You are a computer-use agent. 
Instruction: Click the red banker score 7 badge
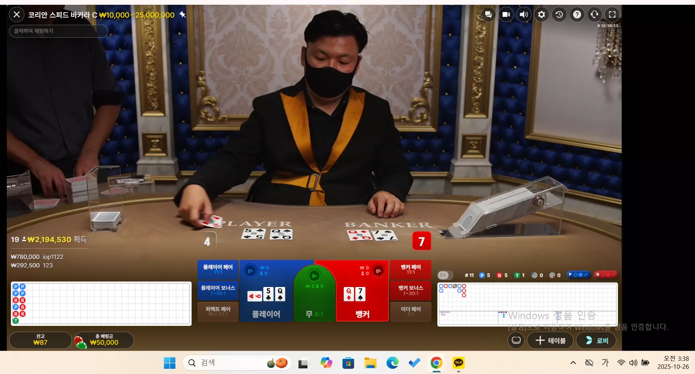coord(421,241)
